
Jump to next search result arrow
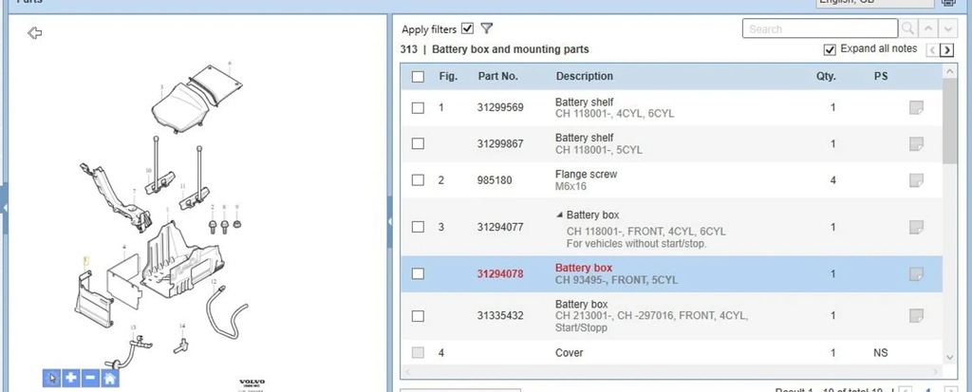pos(948,28)
